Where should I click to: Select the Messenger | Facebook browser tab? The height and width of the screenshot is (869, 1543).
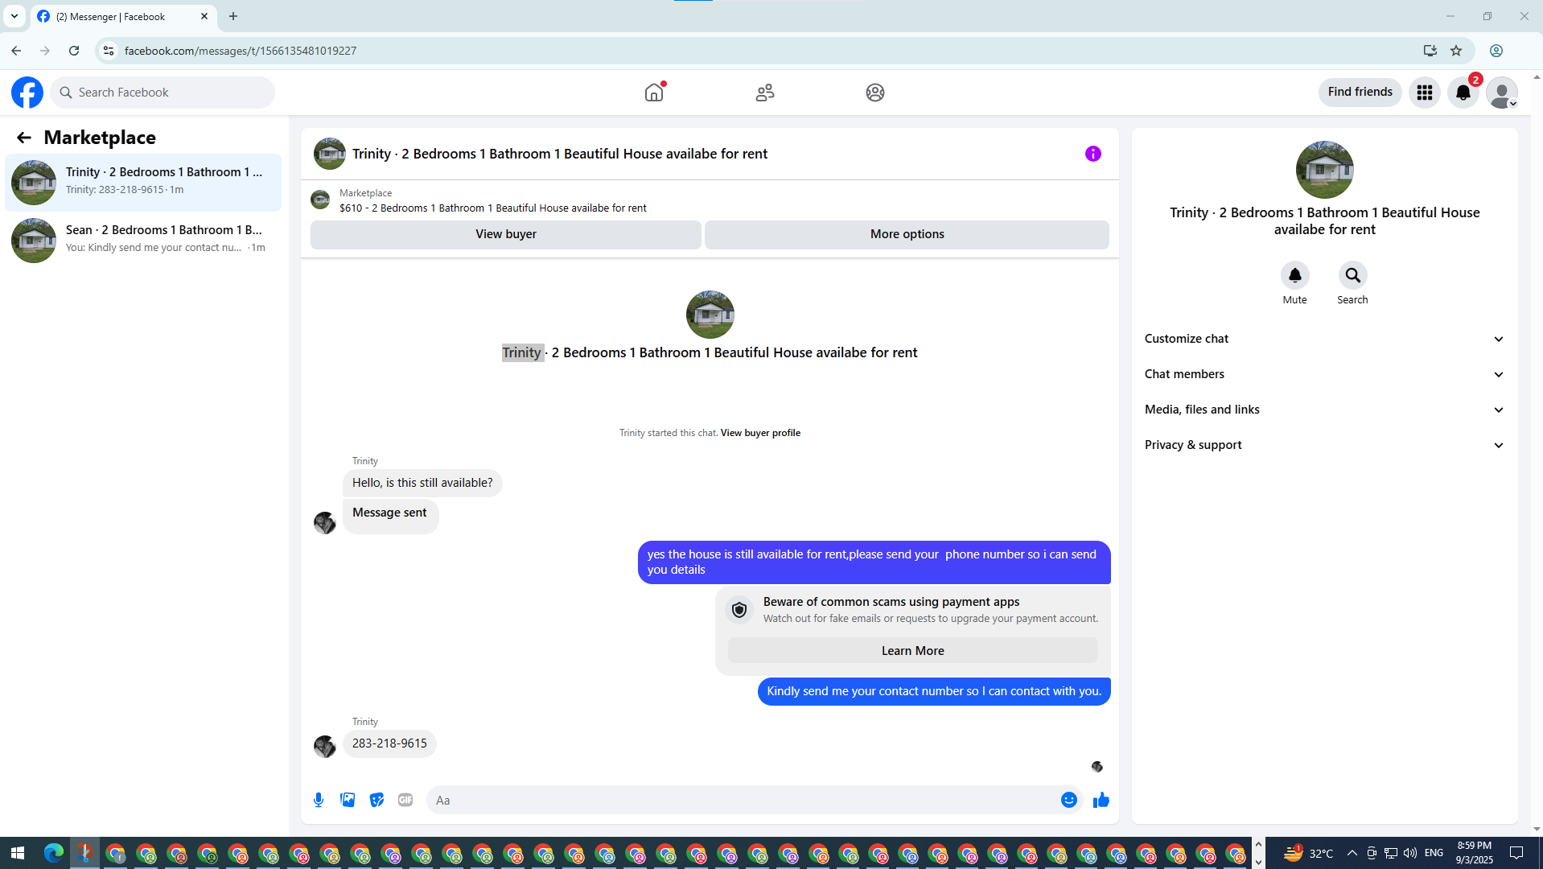click(123, 16)
